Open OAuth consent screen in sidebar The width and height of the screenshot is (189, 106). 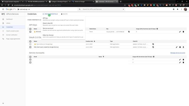tap(12, 31)
